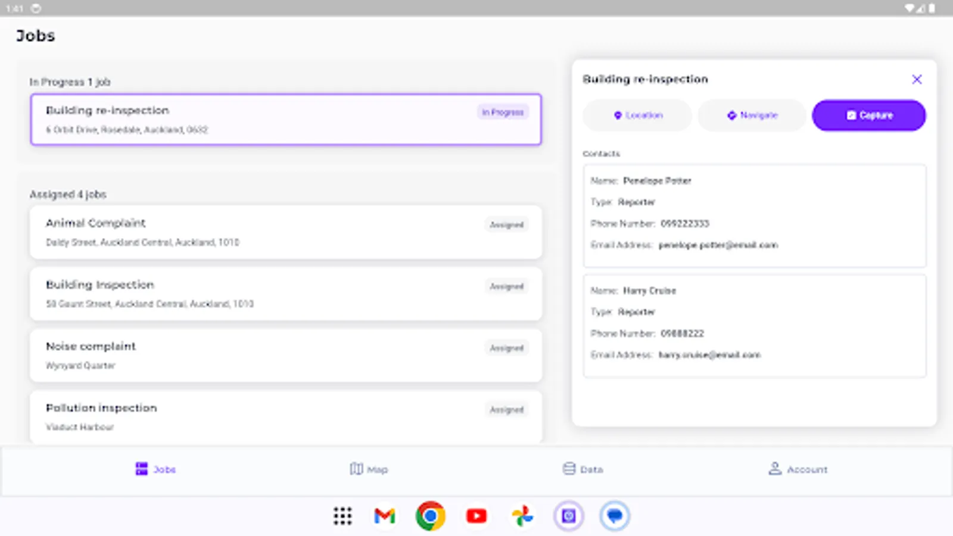Launch Chrome from the dock
Screen dimensions: 953x536
pyautogui.click(x=431, y=516)
